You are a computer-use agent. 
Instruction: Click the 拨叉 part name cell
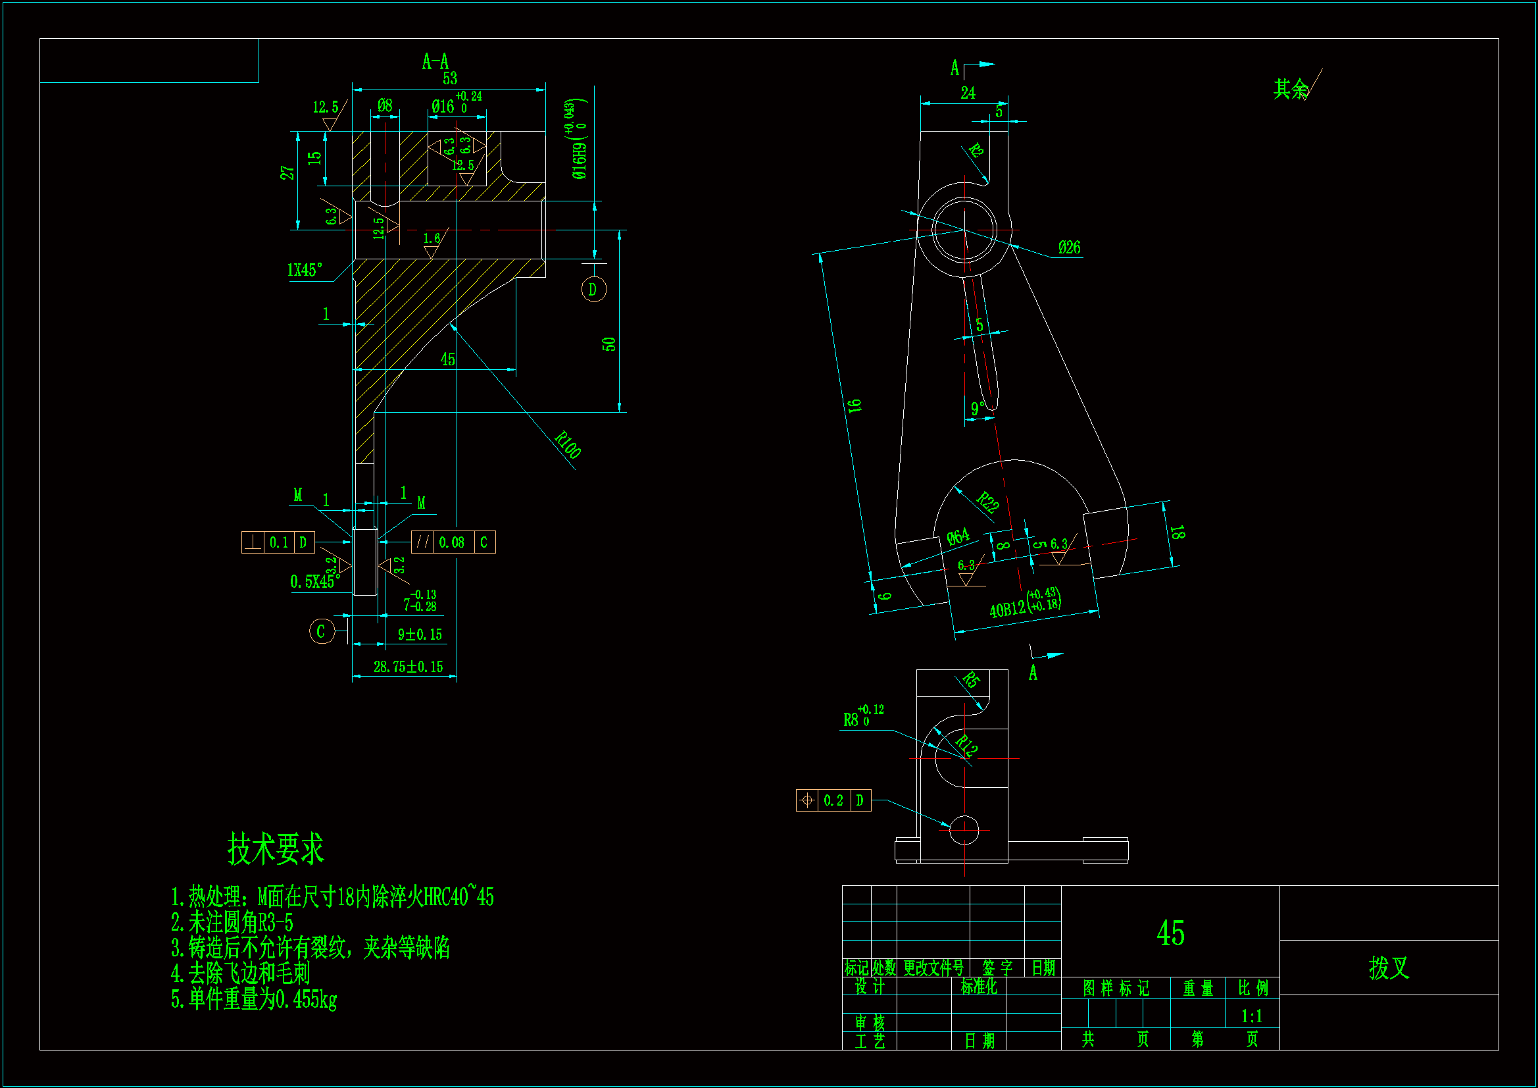coord(1389,968)
